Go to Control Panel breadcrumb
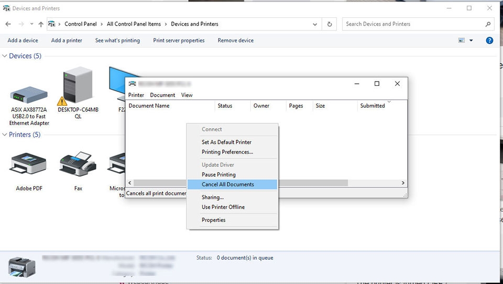Screen dimensions: 503x284 (x=81, y=24)
